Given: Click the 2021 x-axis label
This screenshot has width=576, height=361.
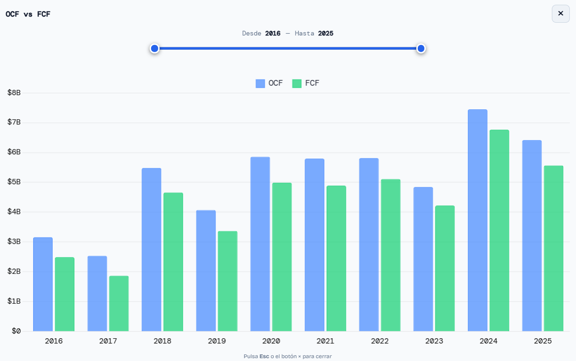Looking at the screenshot, I should [325, 341].
